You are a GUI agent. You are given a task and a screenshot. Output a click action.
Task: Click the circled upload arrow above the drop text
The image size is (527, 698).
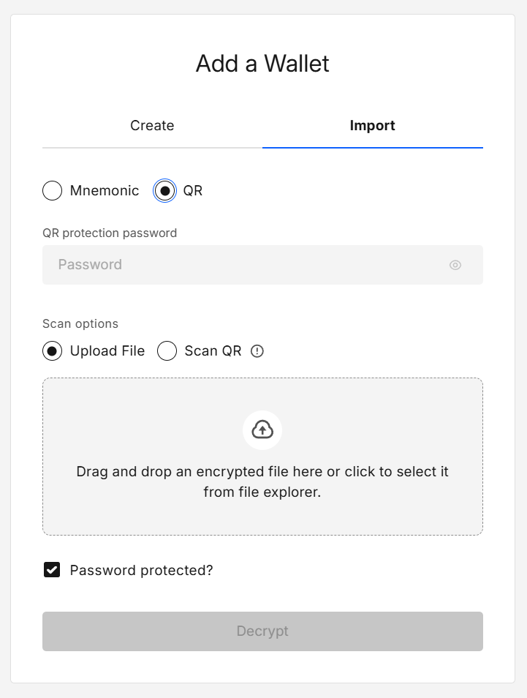tap(262, 430)
